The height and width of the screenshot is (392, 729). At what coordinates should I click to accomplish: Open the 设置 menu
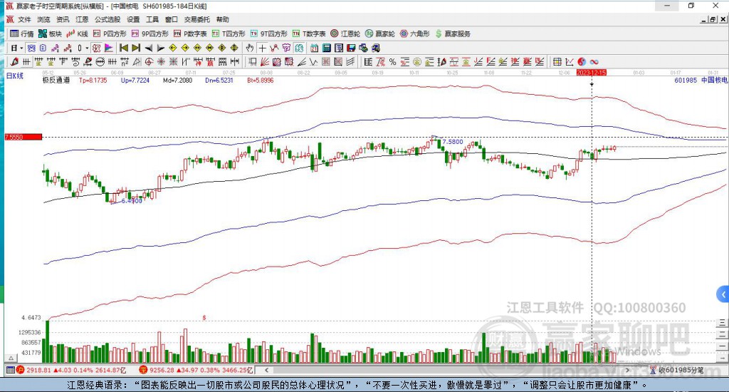(x=133, y=19)
